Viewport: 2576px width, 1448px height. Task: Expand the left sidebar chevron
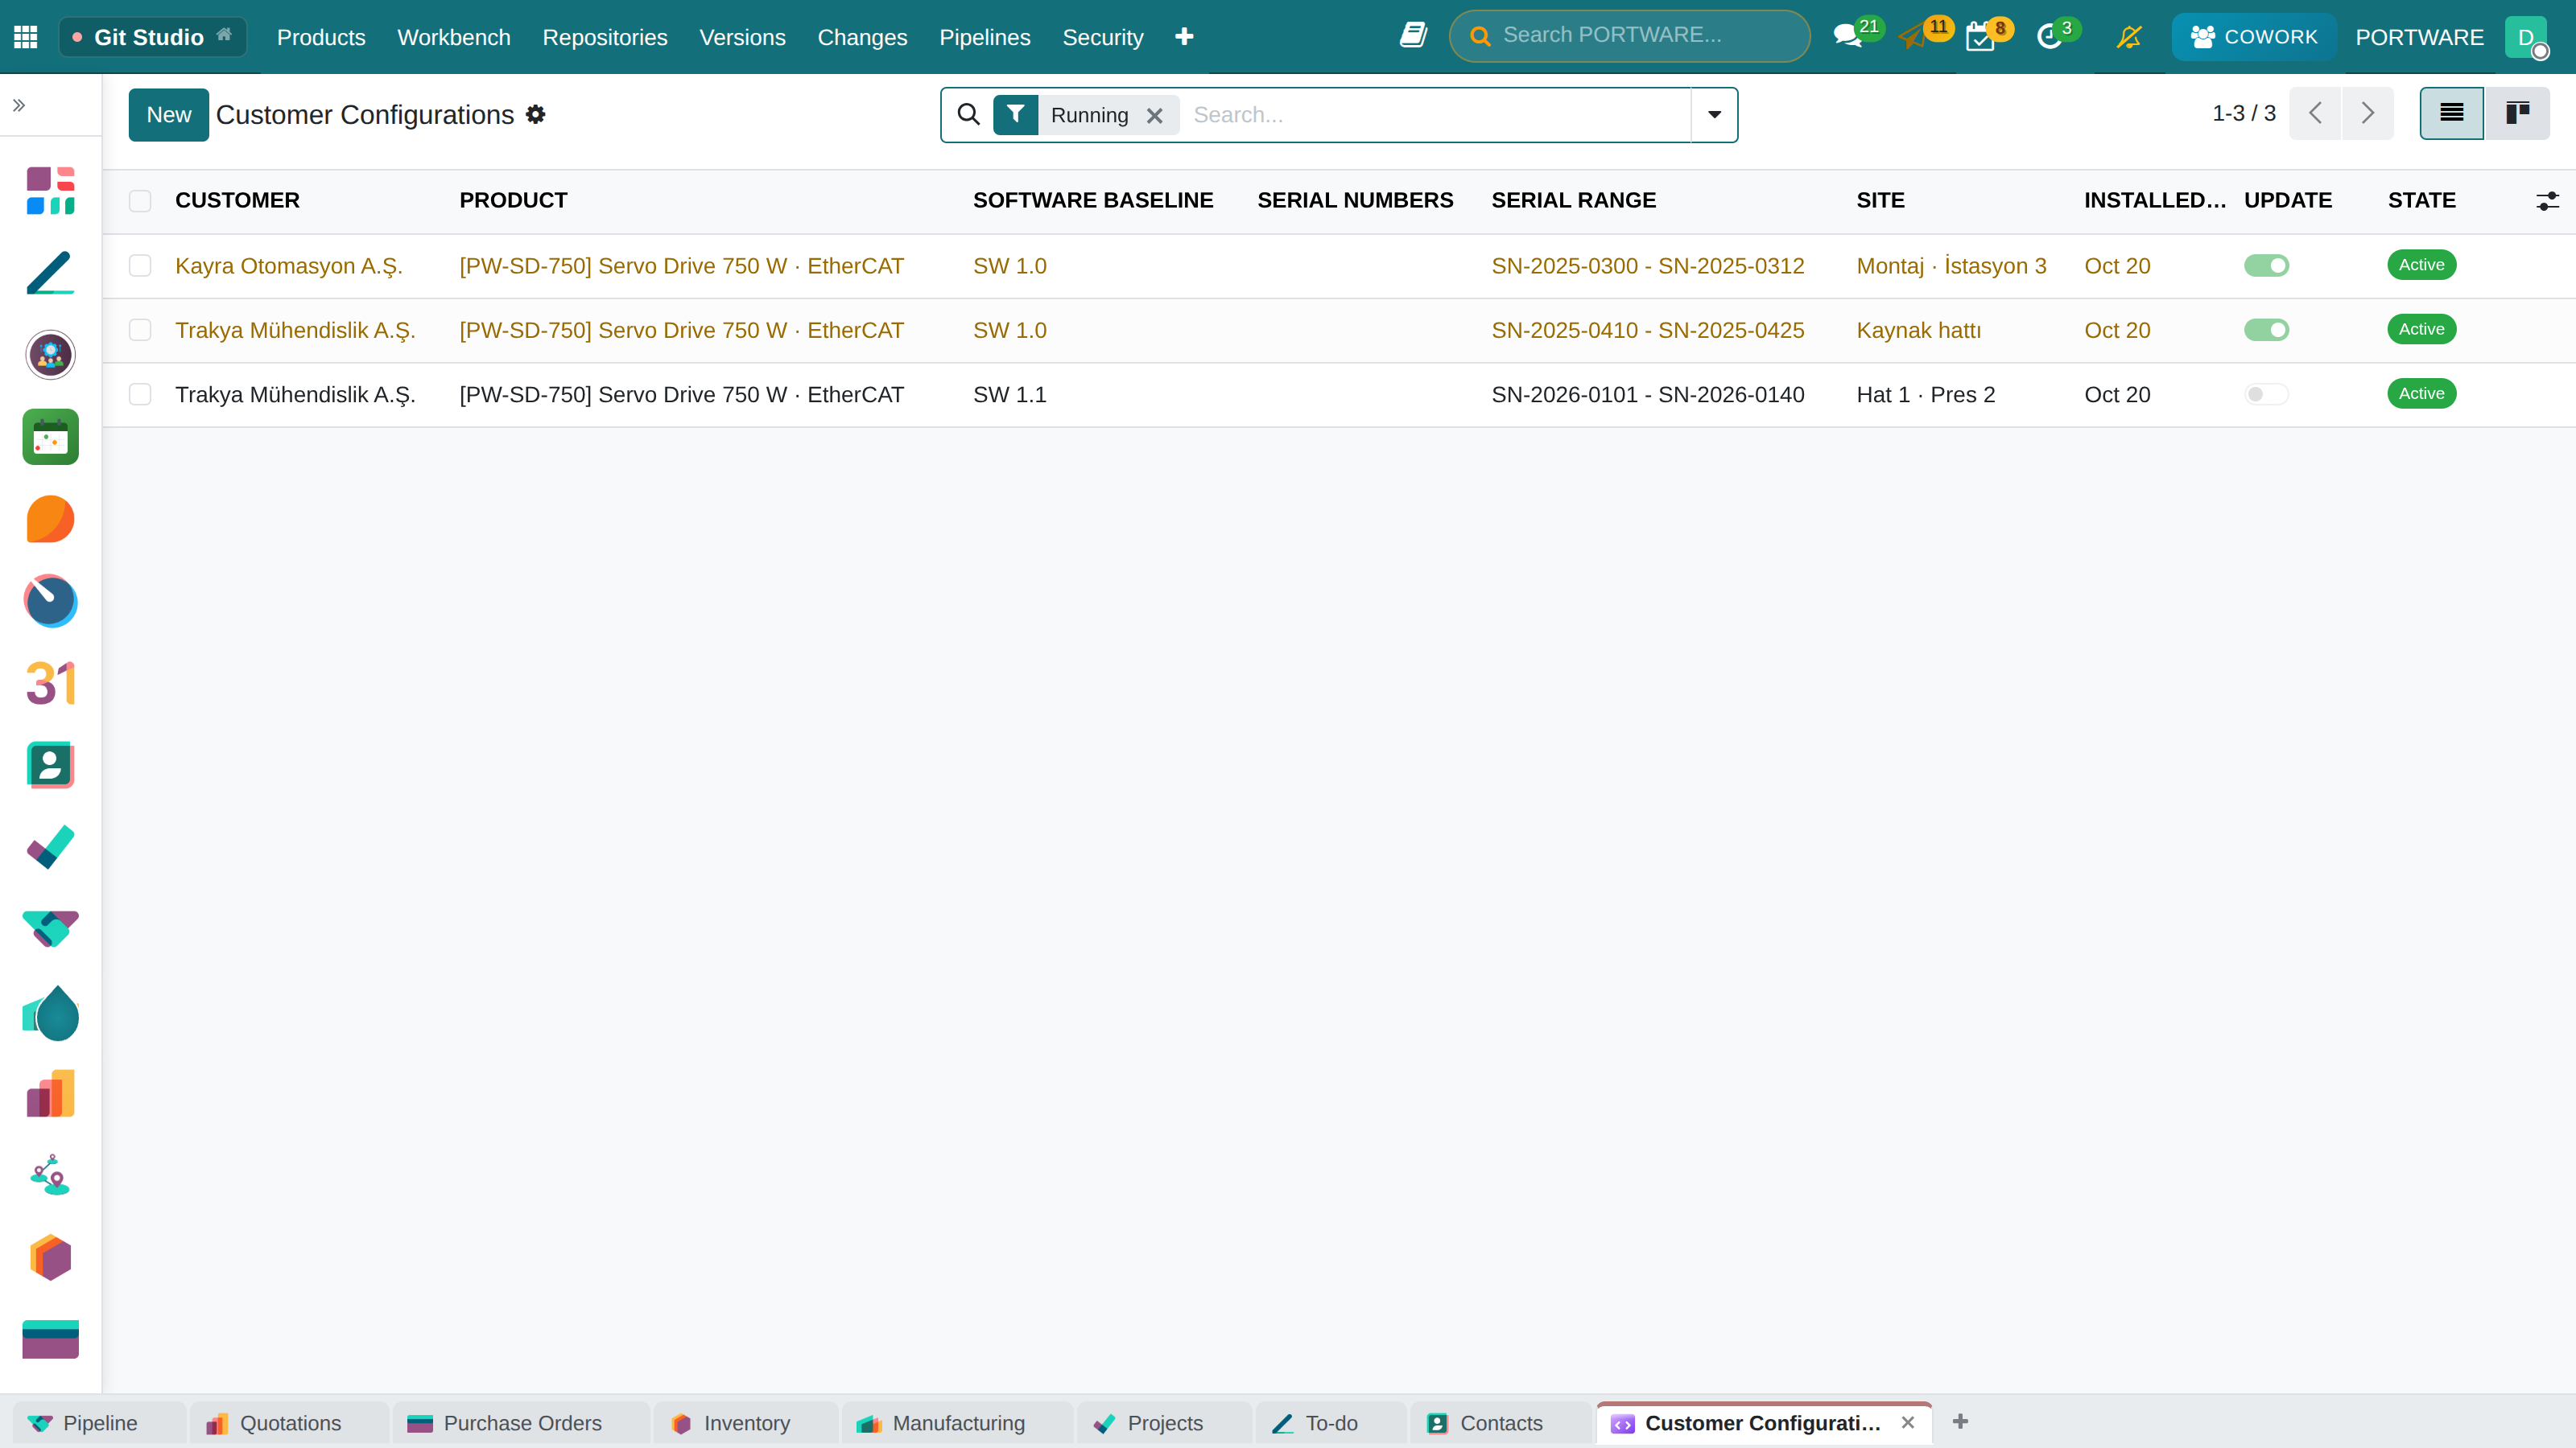[x=18, y=105]
